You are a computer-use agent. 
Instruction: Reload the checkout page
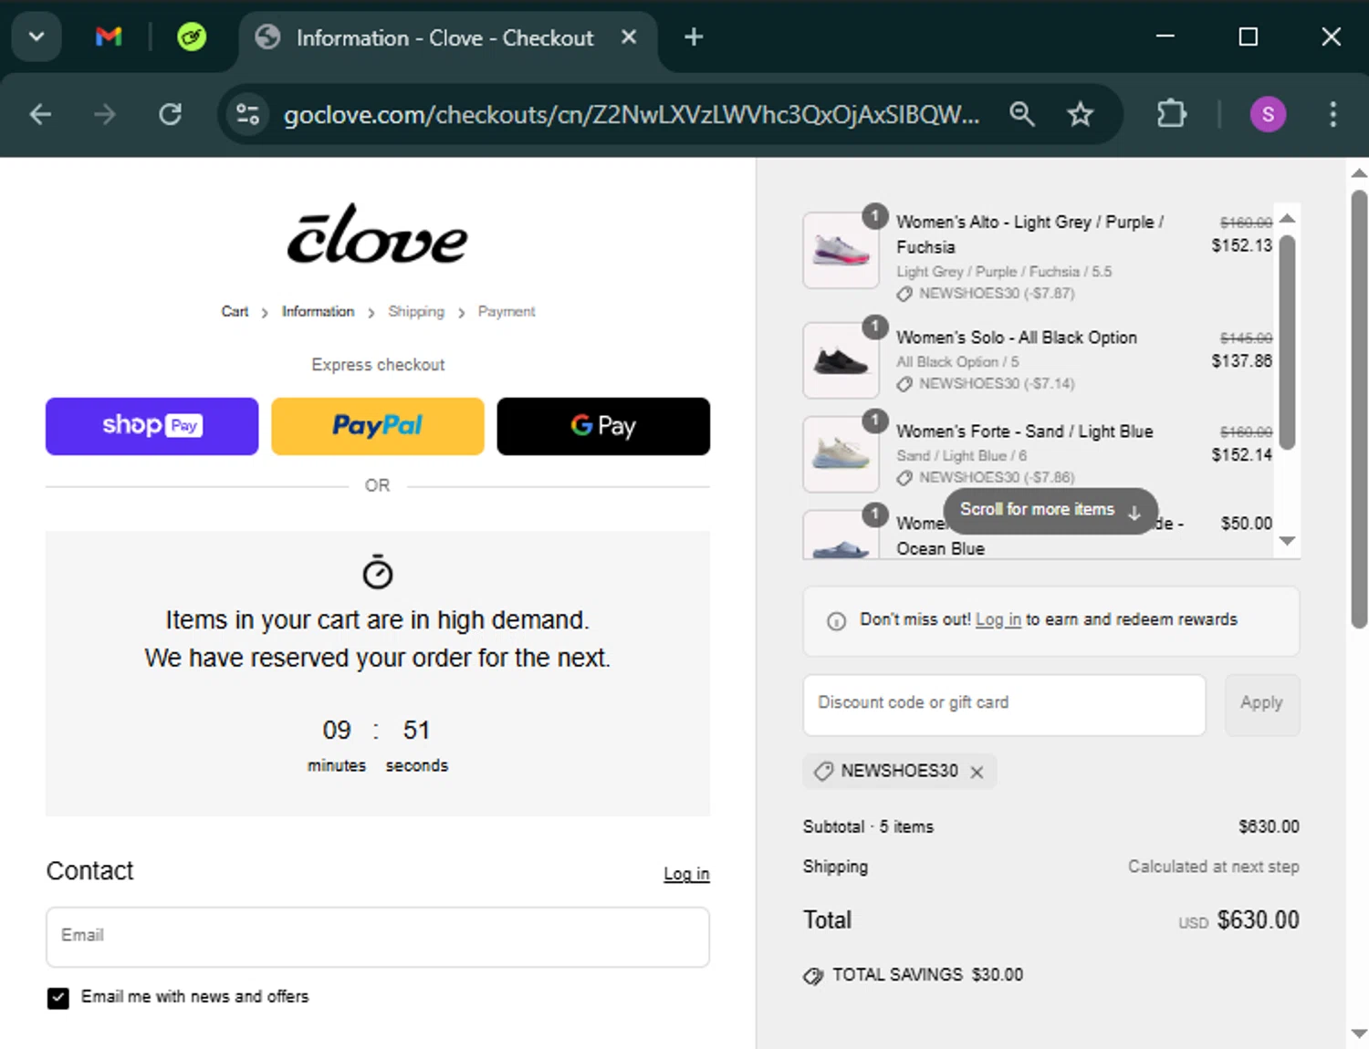[x=171, y=114]
